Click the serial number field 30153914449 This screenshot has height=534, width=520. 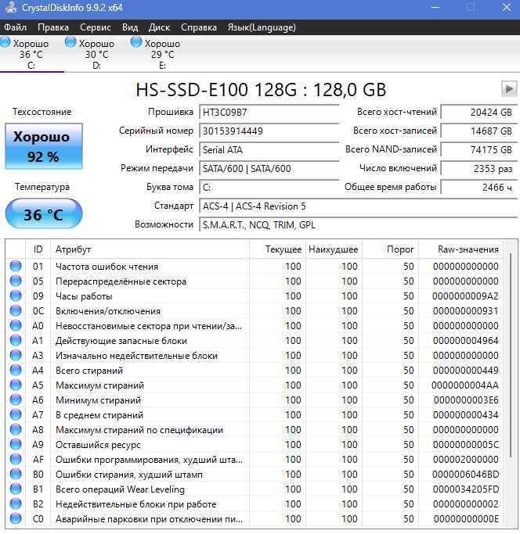[x=269, y=131]
